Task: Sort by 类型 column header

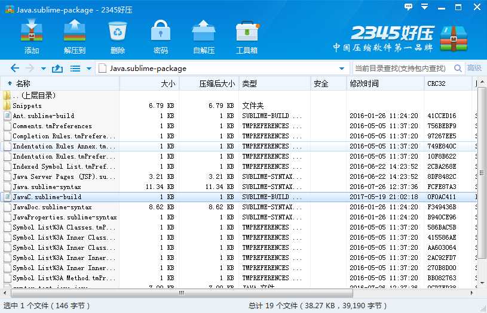Action: 274,83
